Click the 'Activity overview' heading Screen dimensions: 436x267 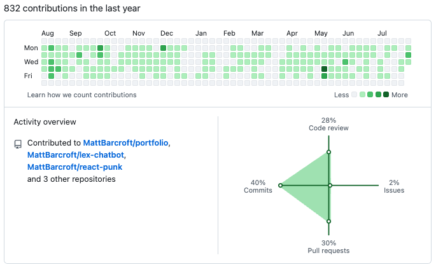(45, 122)
